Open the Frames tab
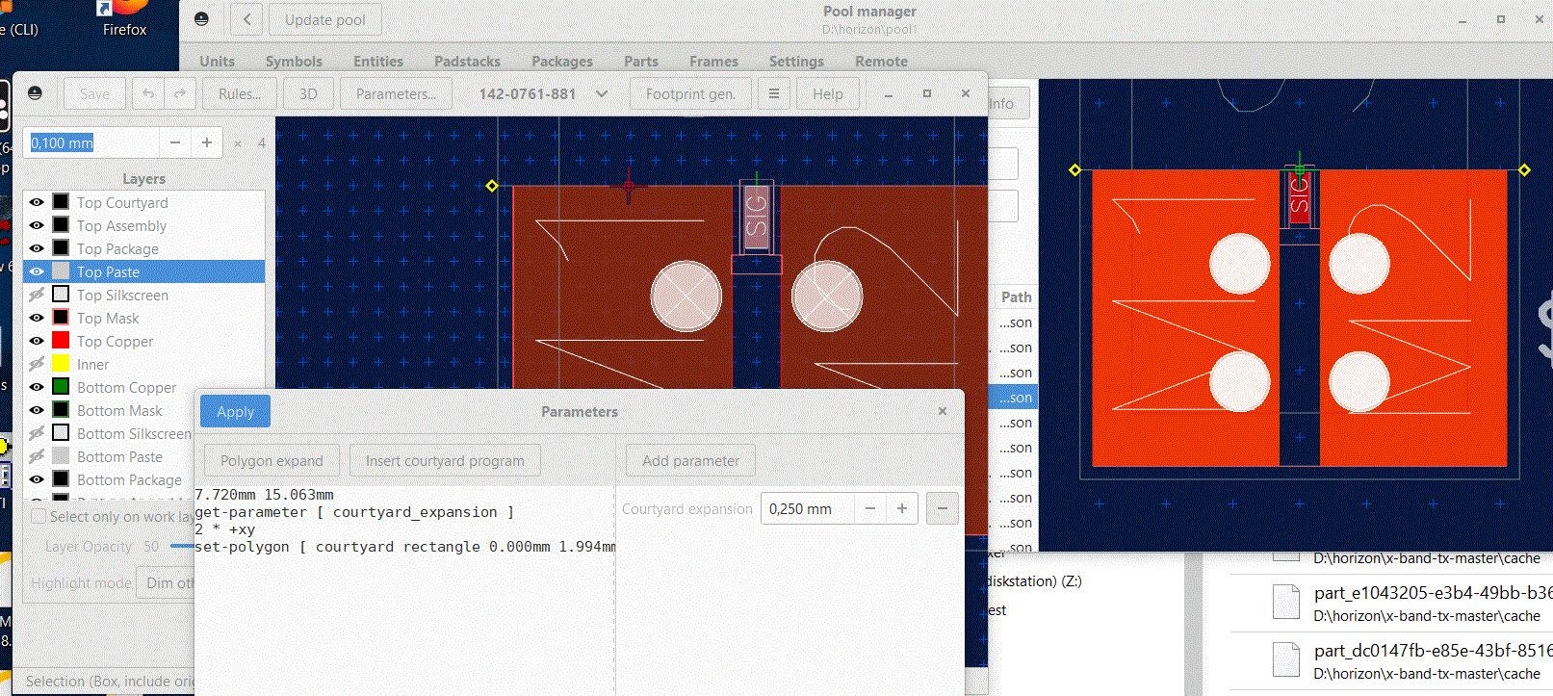This screenshot has height=696, width=1553. point(713,61)
